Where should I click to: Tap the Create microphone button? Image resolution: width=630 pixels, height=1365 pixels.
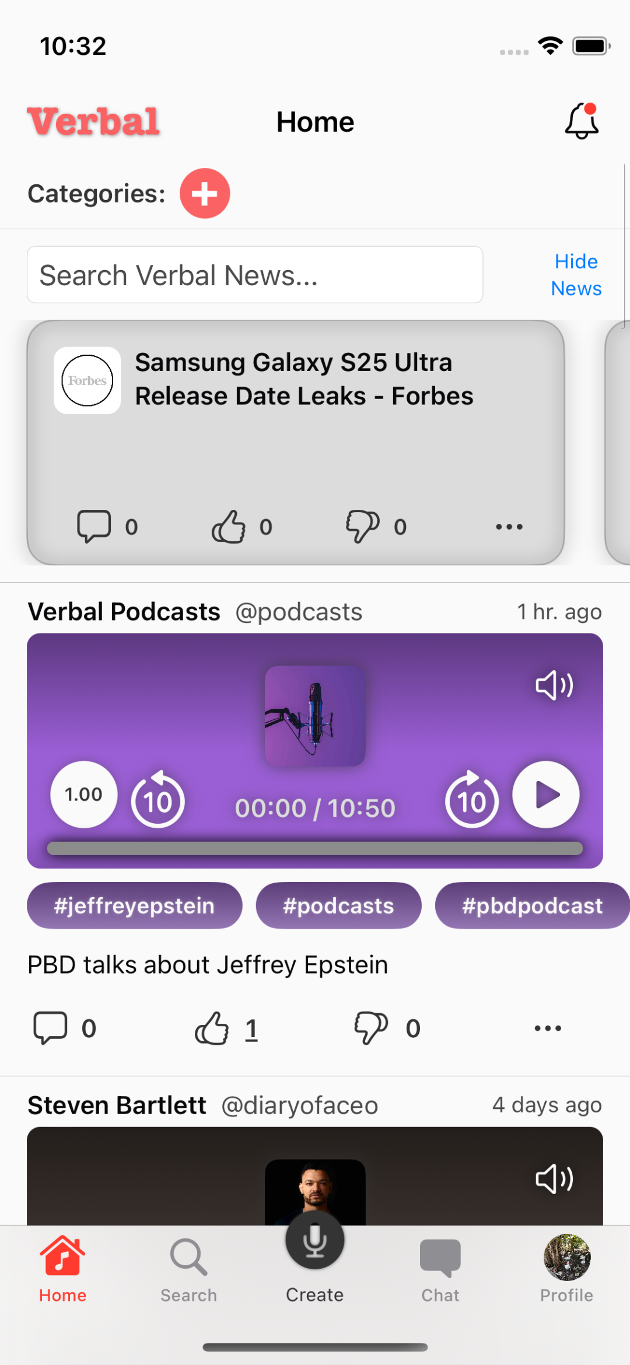(315, 1241)
